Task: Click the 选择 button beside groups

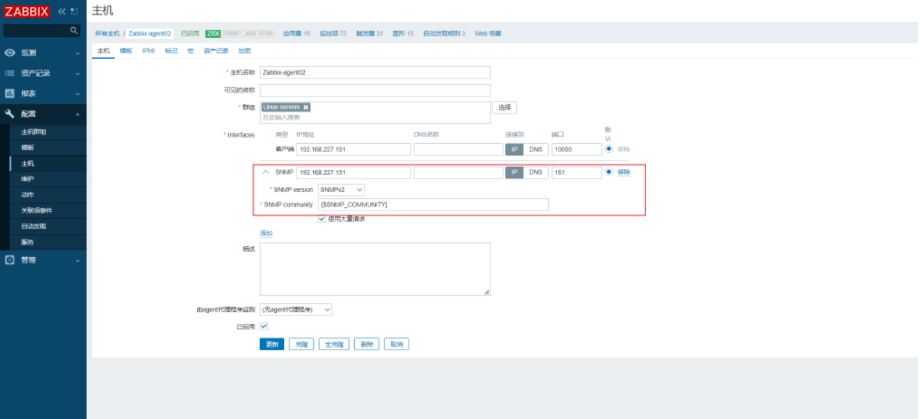Action: 505,108
